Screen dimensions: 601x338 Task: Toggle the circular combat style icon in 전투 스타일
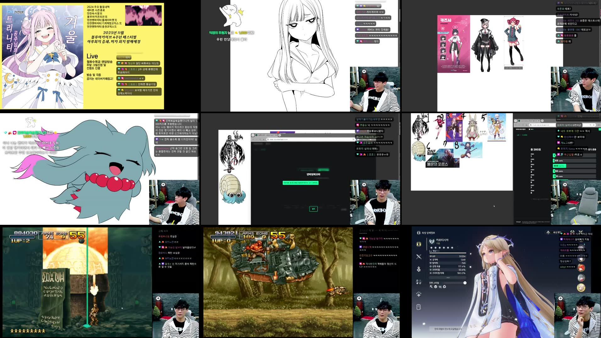pyautogui.click(x=444, y=286)
